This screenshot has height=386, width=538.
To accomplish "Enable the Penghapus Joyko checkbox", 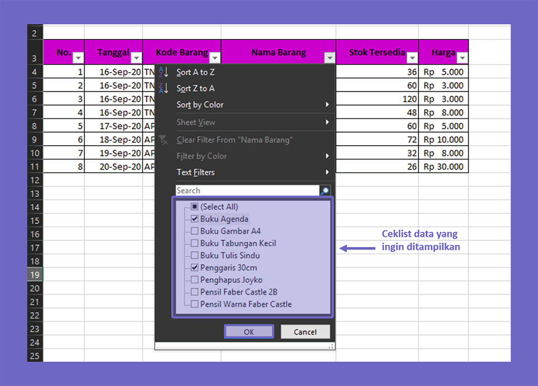I will pos(195,279).
